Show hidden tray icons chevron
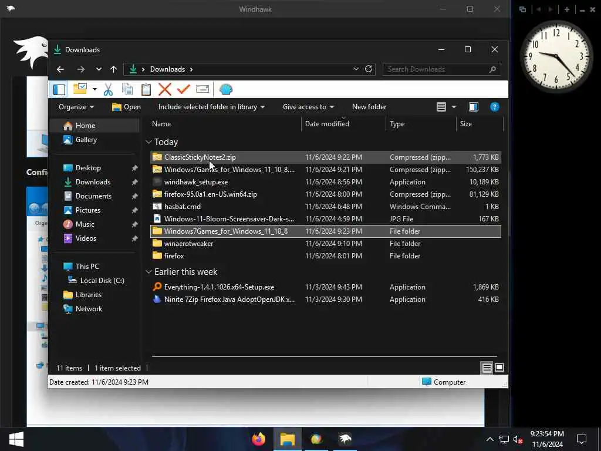This screenshot has width=601, height=451. (x=490, y=439)
